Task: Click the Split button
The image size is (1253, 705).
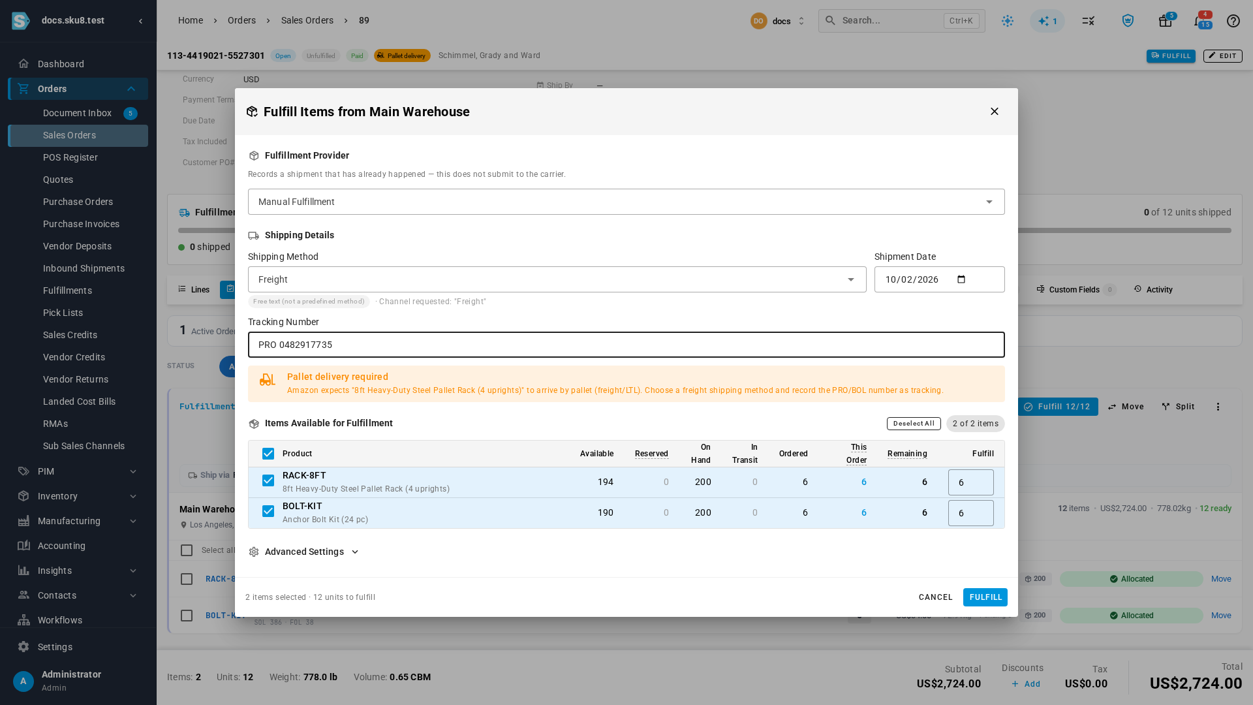Action: (x=1179, y=407)
